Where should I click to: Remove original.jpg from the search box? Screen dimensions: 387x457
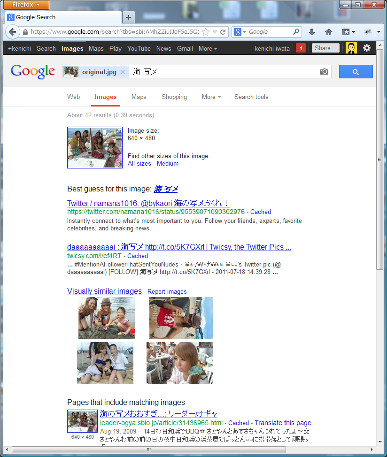(x=123, y=72)
